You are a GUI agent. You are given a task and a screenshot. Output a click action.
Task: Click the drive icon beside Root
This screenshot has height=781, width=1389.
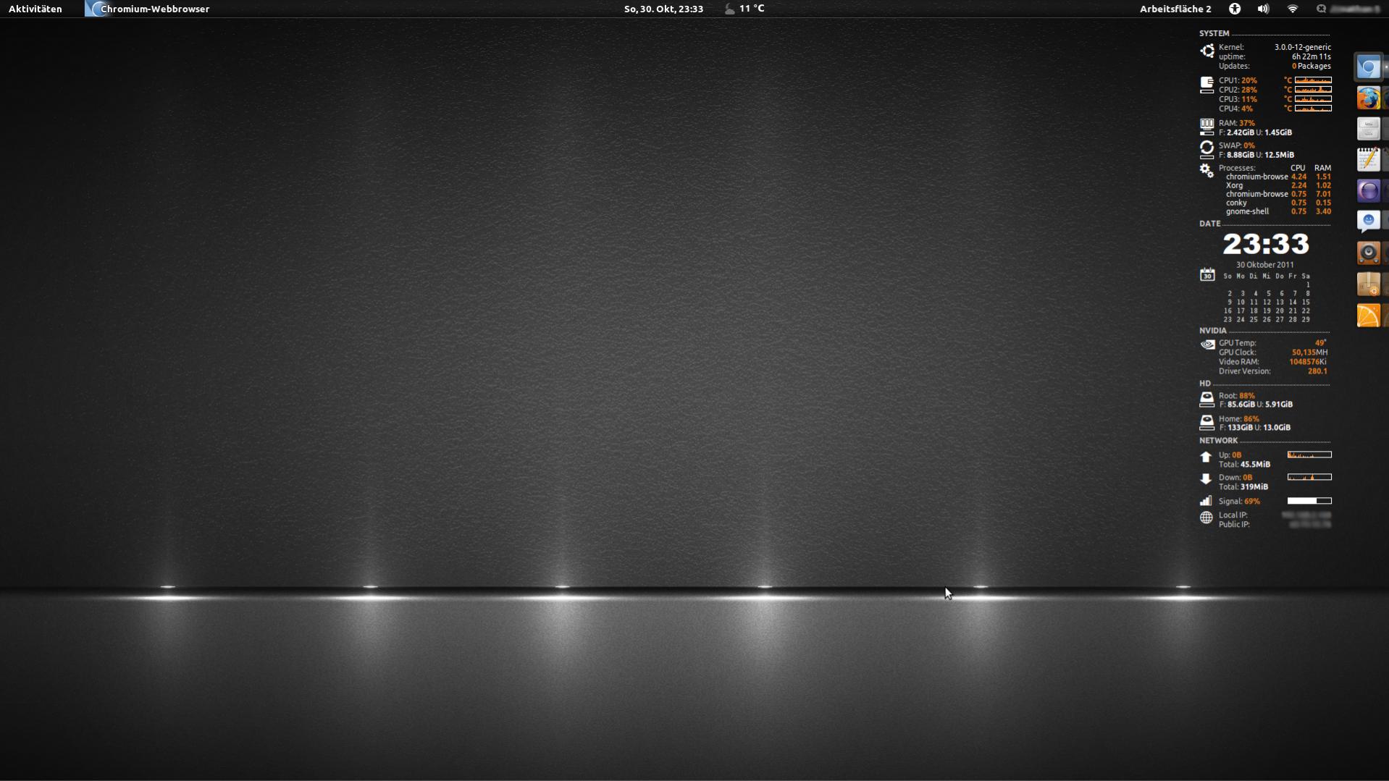click(x=1207, y=400)
